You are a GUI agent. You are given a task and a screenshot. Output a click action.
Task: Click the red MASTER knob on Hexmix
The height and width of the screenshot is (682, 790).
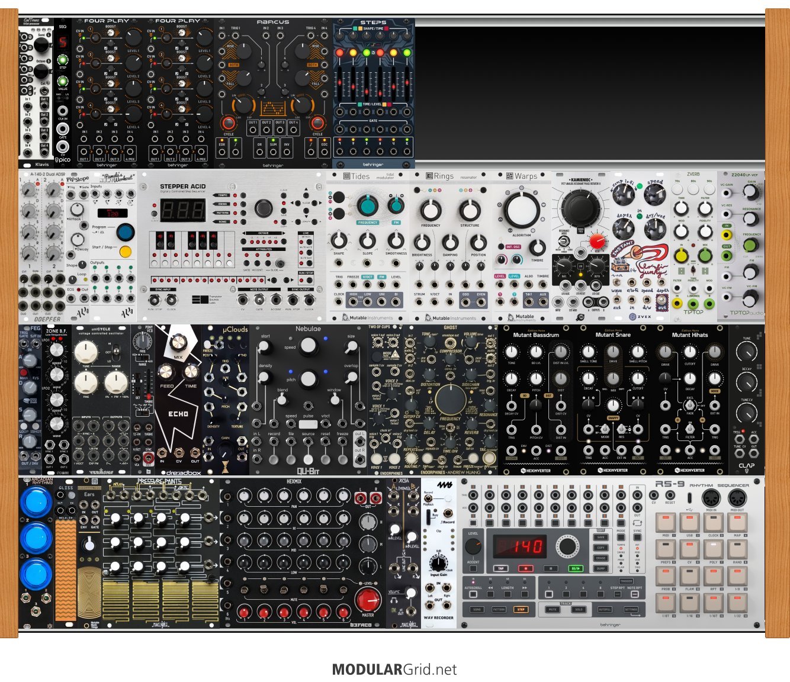368,599
